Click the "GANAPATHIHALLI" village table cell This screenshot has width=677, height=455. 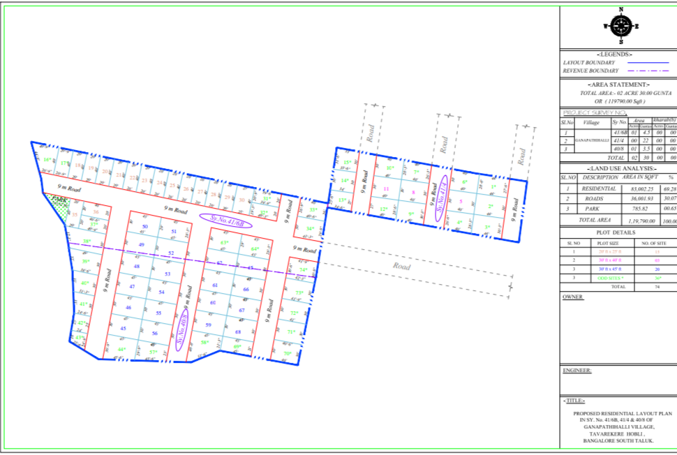[592, 140]
